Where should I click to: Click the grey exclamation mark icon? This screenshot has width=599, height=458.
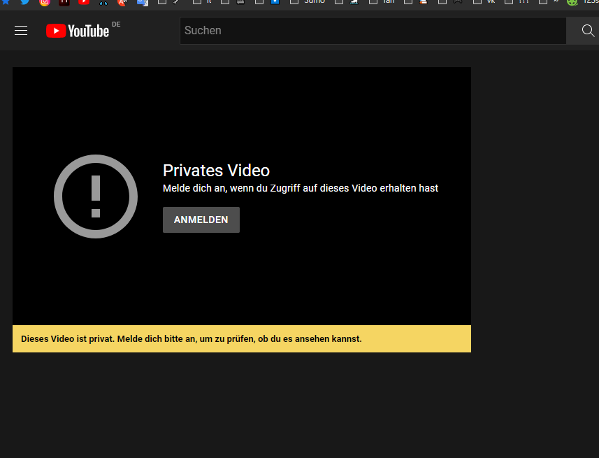click(96, 196)
